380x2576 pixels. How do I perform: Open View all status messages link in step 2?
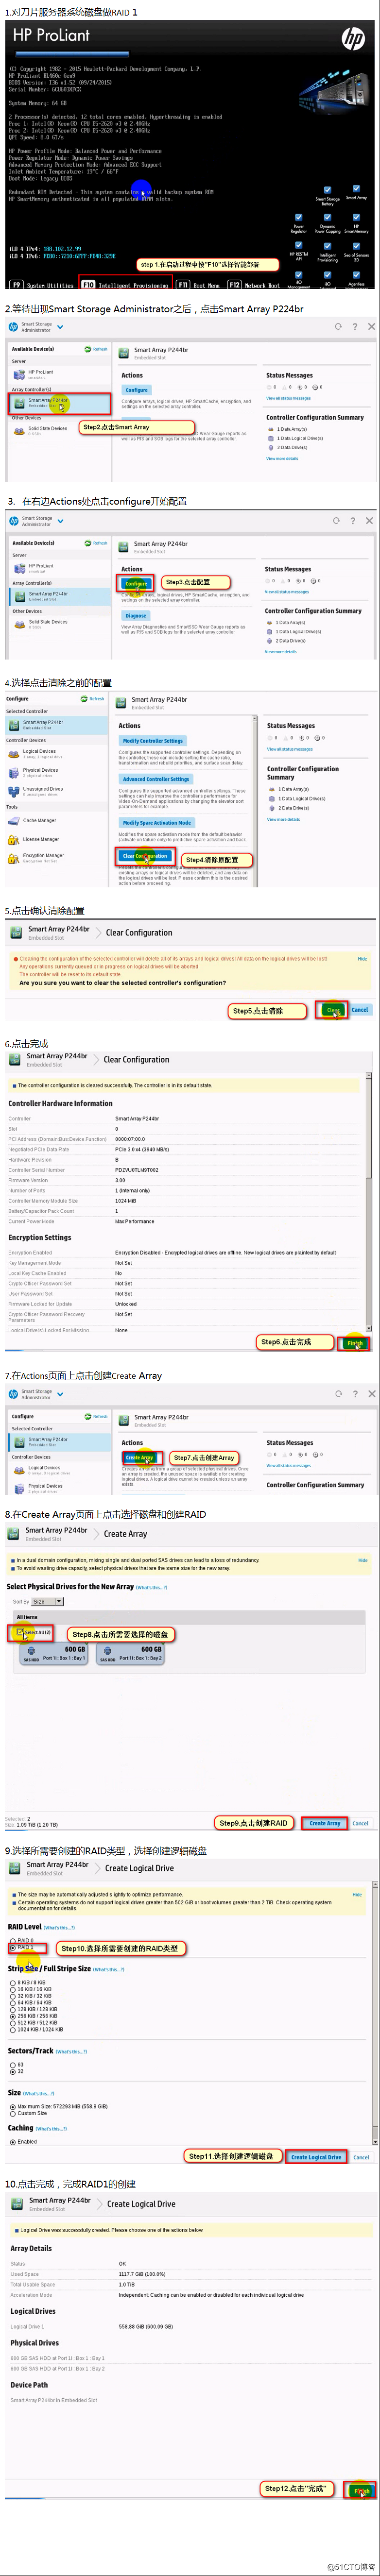click(x=287, y=398)
